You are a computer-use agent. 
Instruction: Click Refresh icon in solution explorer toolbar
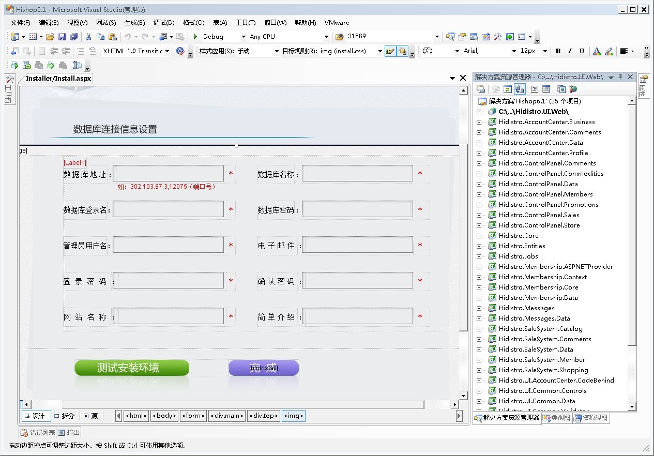coord(508,89)
